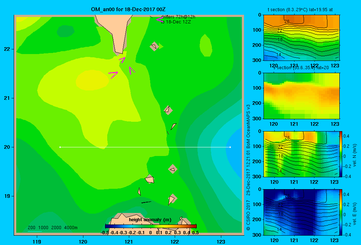Click the vel. N (m/s) vertical colorbar
This screenshot has height=245, width=361.
pos(341,154)
